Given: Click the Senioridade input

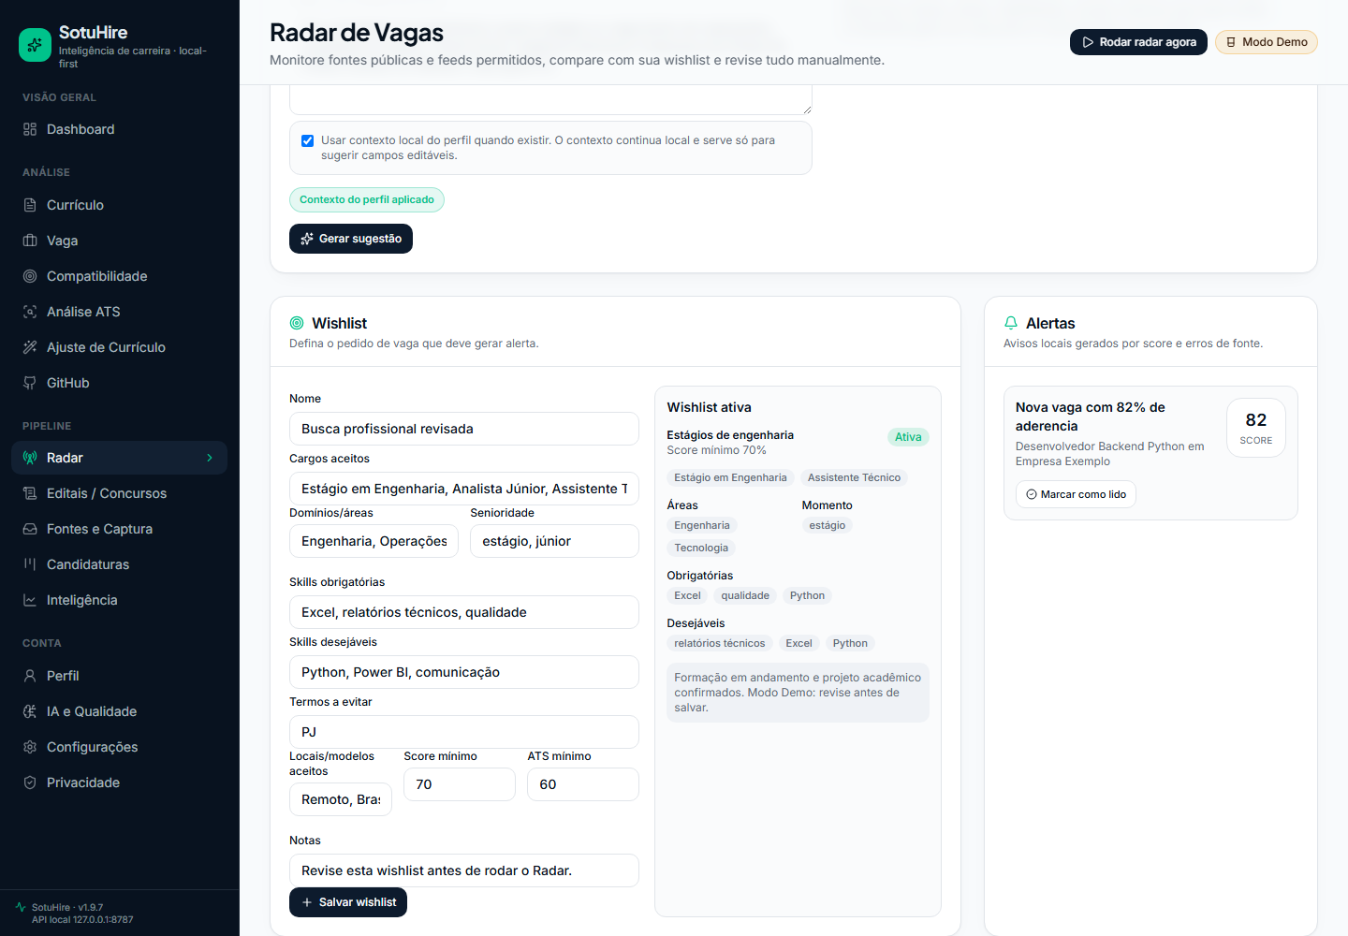Looking at the screenshot, I should coord(554,541).
